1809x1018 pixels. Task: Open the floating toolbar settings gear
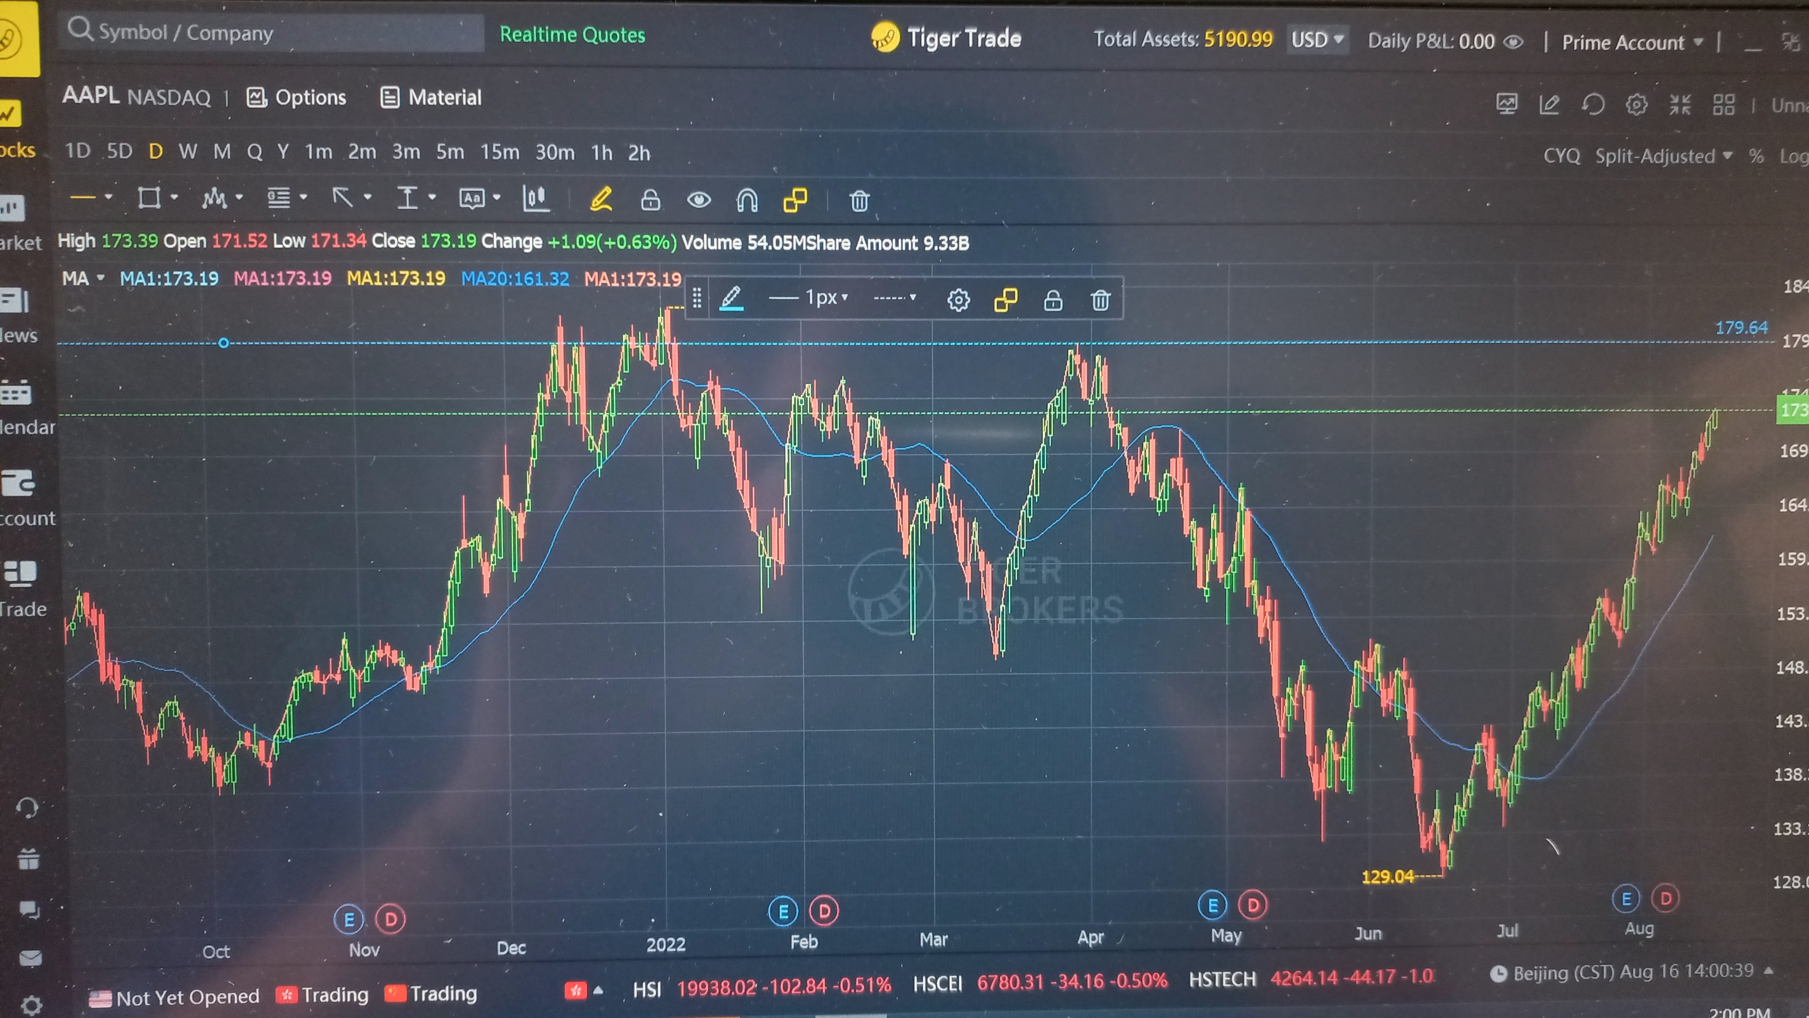[x=958, y=300]
